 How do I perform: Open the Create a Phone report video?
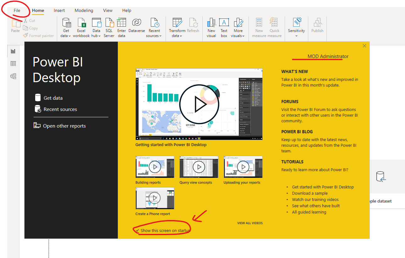click(x=155, y=198)
